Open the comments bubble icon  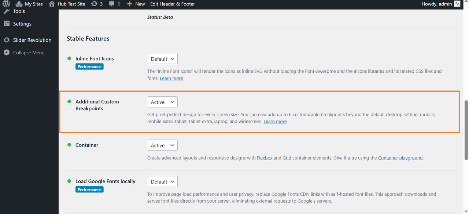click(x=112, y=4)
